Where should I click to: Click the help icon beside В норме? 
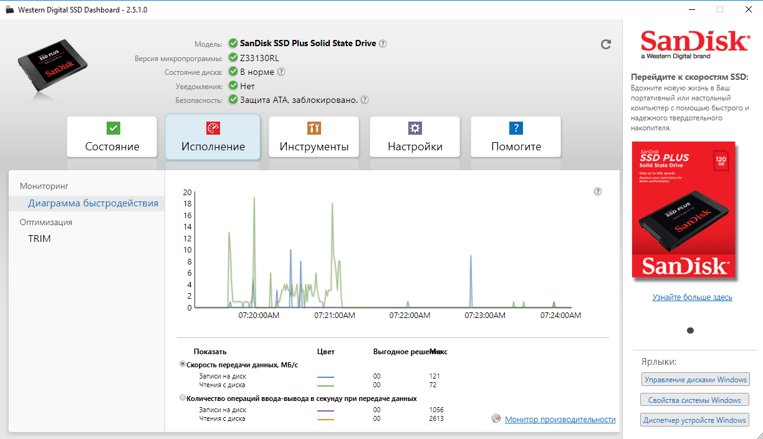tap(281, 72)
